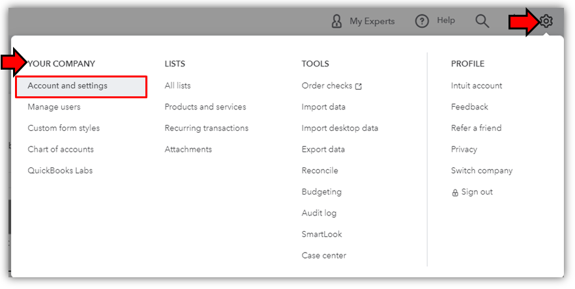Choose Import data
This screenshot has width=575, height=289.
(x=323, y=107)
